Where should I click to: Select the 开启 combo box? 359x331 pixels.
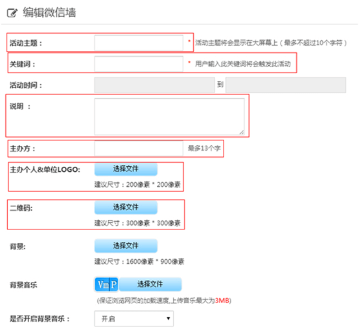click(x=134, y=319)
